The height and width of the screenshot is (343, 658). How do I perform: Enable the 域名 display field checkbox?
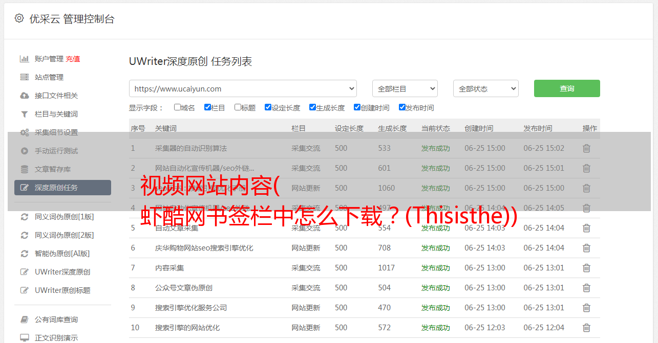(177, 107)
